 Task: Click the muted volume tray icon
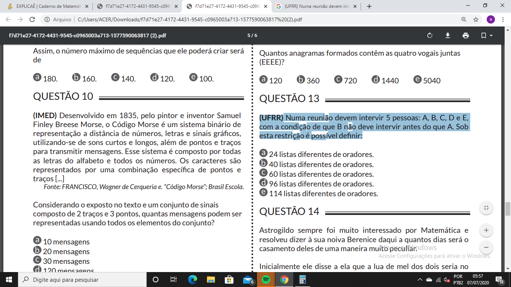(447, 280)
